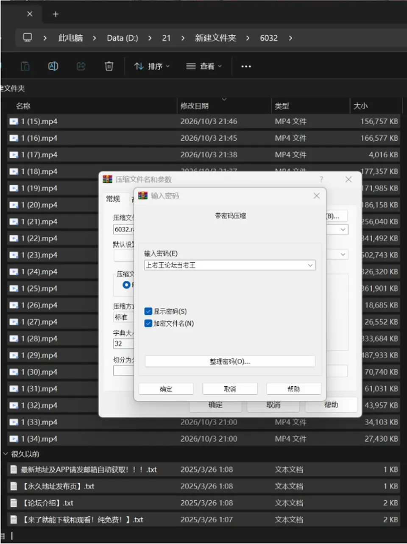Click the 名称 column header
The image size is (407, 544).
point(23,106)
